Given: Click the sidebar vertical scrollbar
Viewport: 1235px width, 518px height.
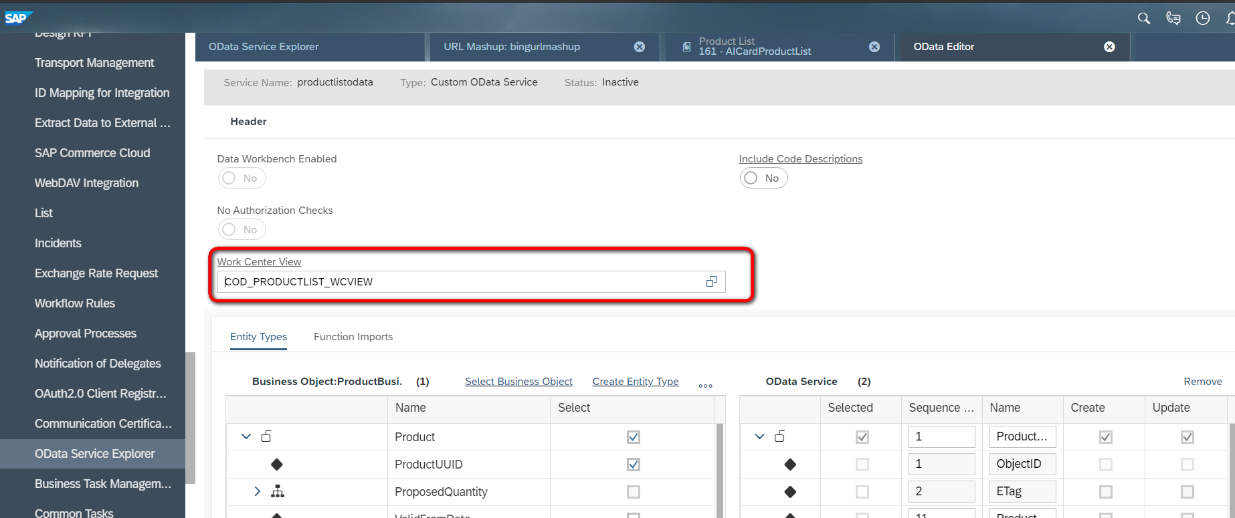Looking at the screenshot, I should (190, 417).
